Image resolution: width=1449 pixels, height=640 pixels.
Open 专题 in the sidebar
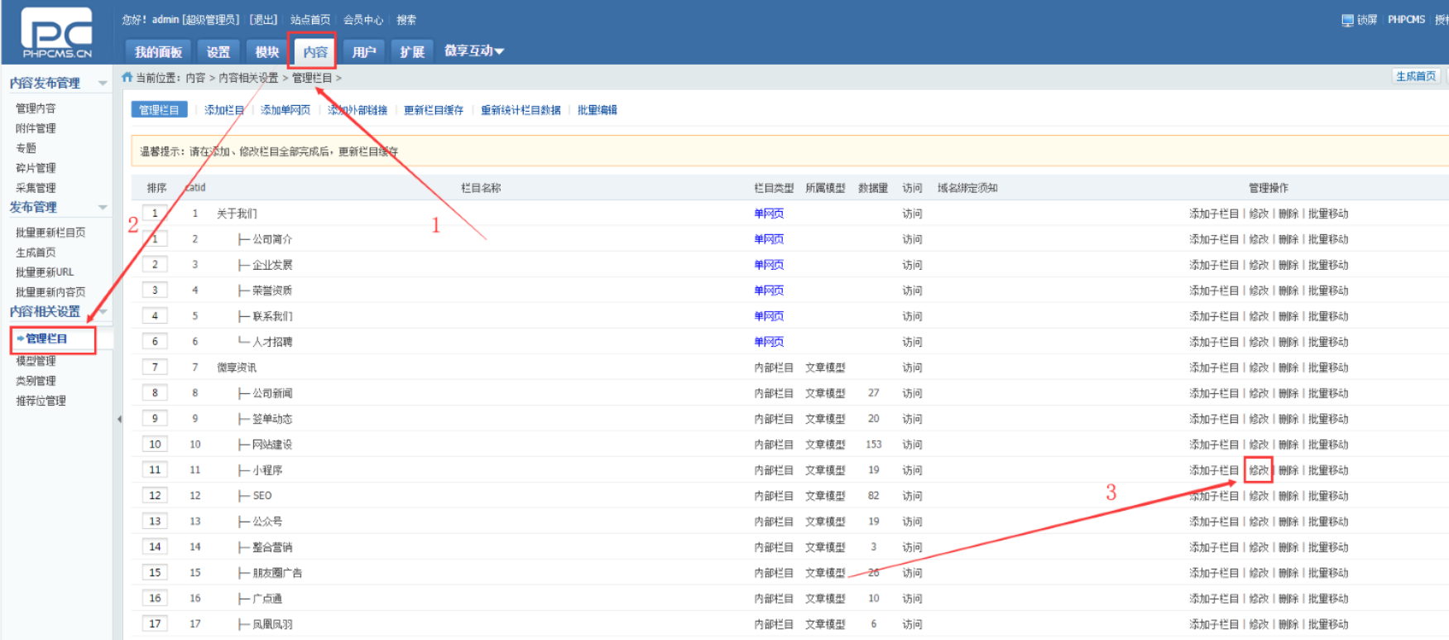point(26,148)
